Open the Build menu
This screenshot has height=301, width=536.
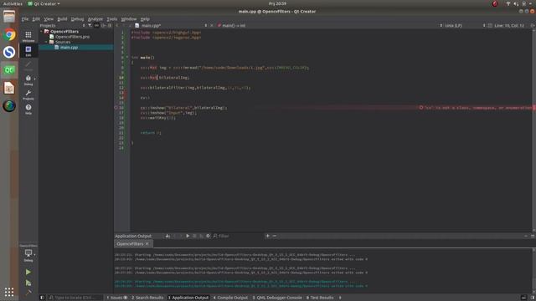pyautogui.click(x=62, y=19)
